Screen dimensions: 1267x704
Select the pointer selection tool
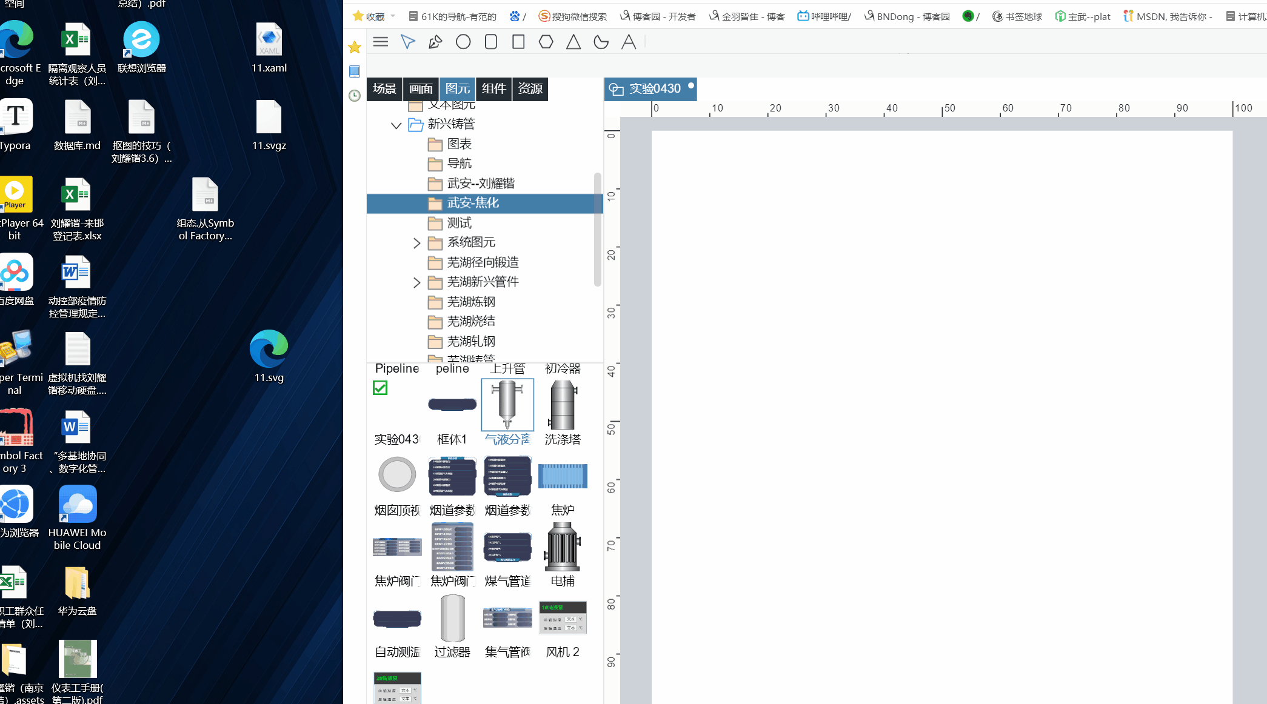[408, 42]
